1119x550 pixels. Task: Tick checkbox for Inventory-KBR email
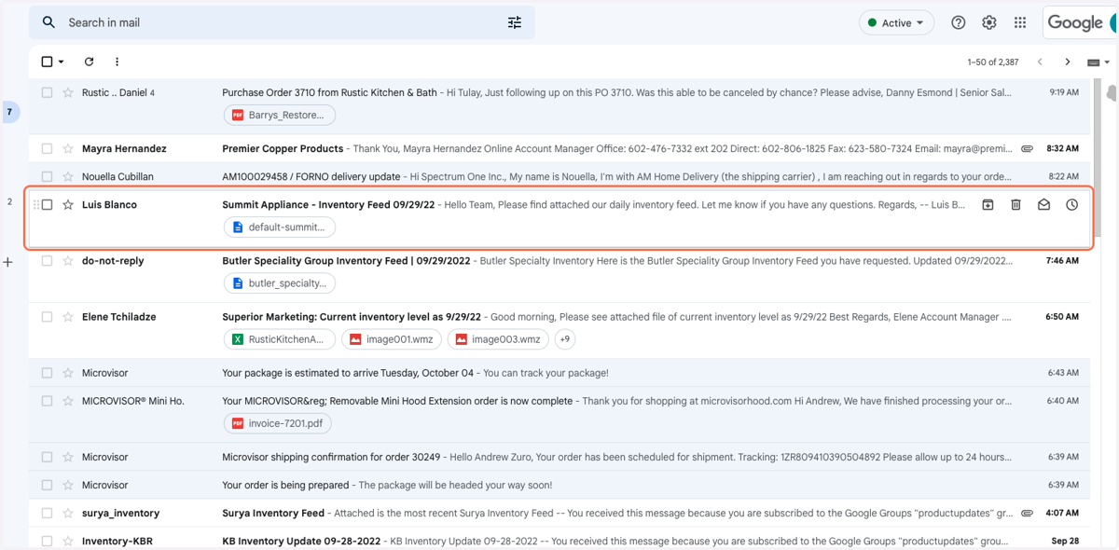tap(47, 541)
